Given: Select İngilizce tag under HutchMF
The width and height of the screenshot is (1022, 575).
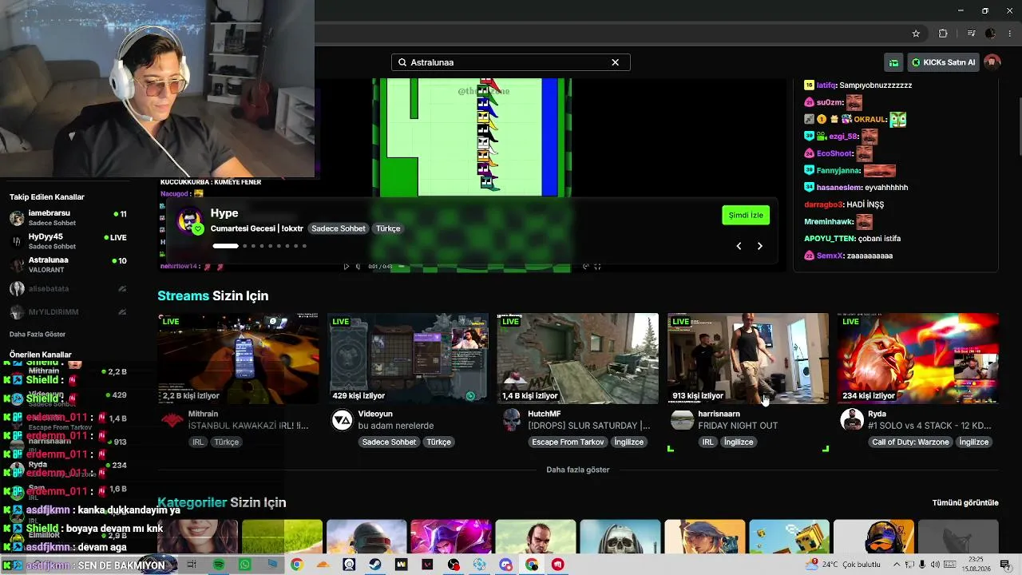Looking at the screenshot, I should pyautogui.click(x=628, y=442).
